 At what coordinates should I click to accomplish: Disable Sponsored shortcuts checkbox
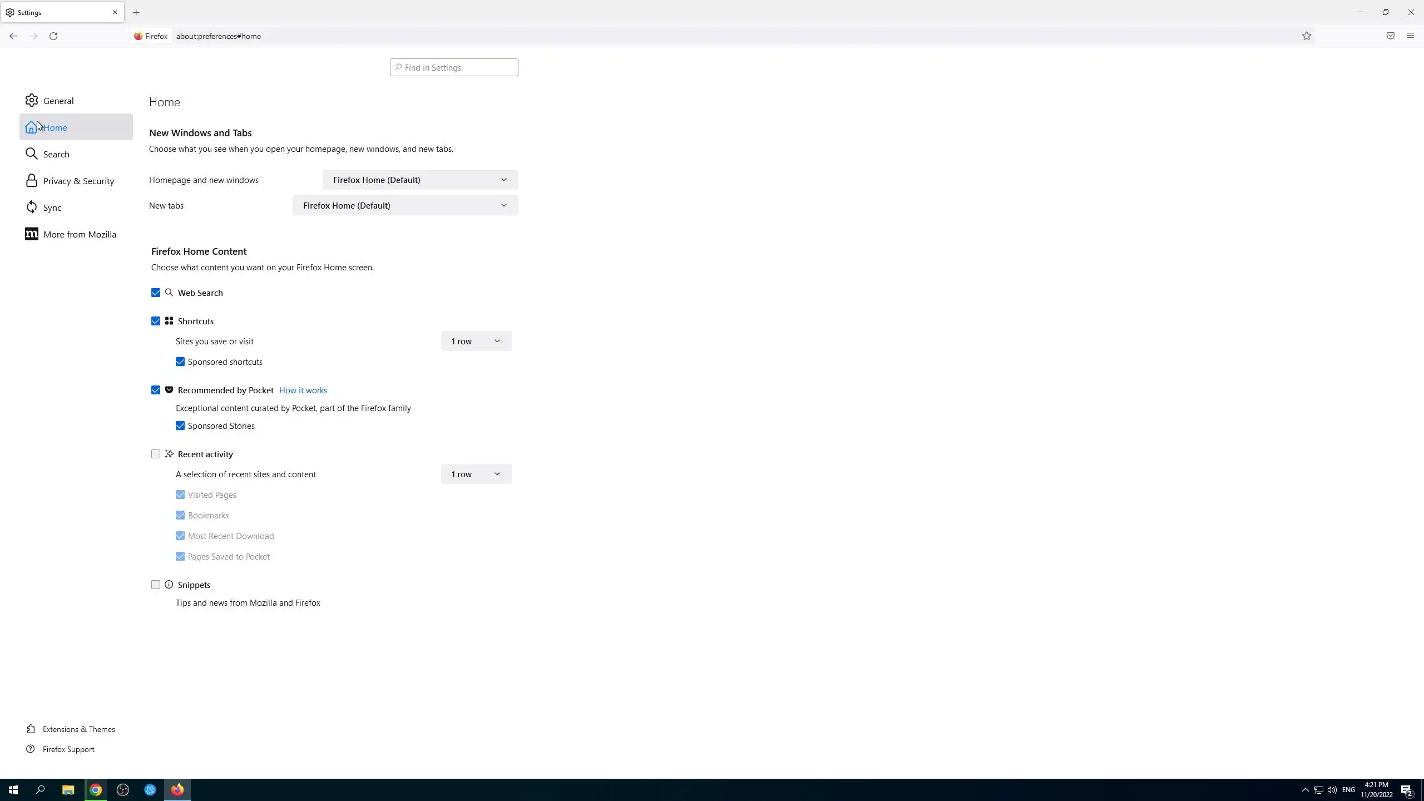[180, 362]
